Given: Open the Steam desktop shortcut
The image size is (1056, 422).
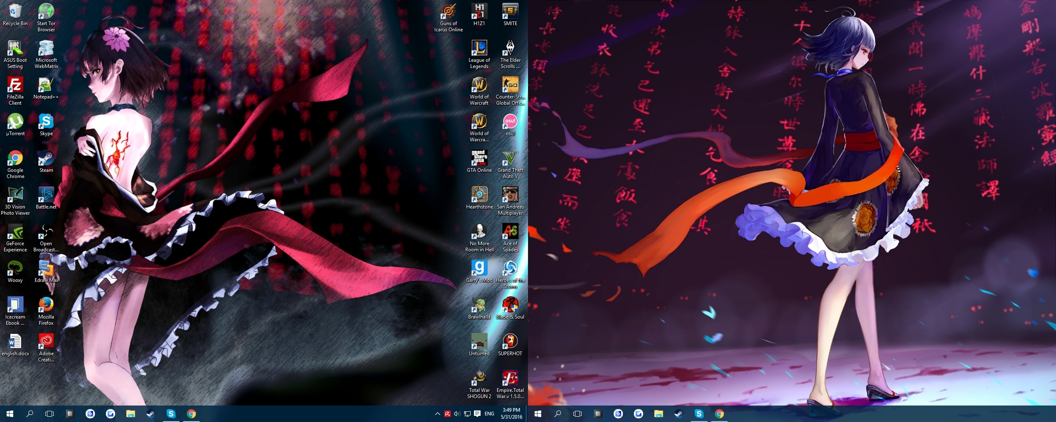Looking at the screenshot, I should pyautogui.click(x=46, y=162).
